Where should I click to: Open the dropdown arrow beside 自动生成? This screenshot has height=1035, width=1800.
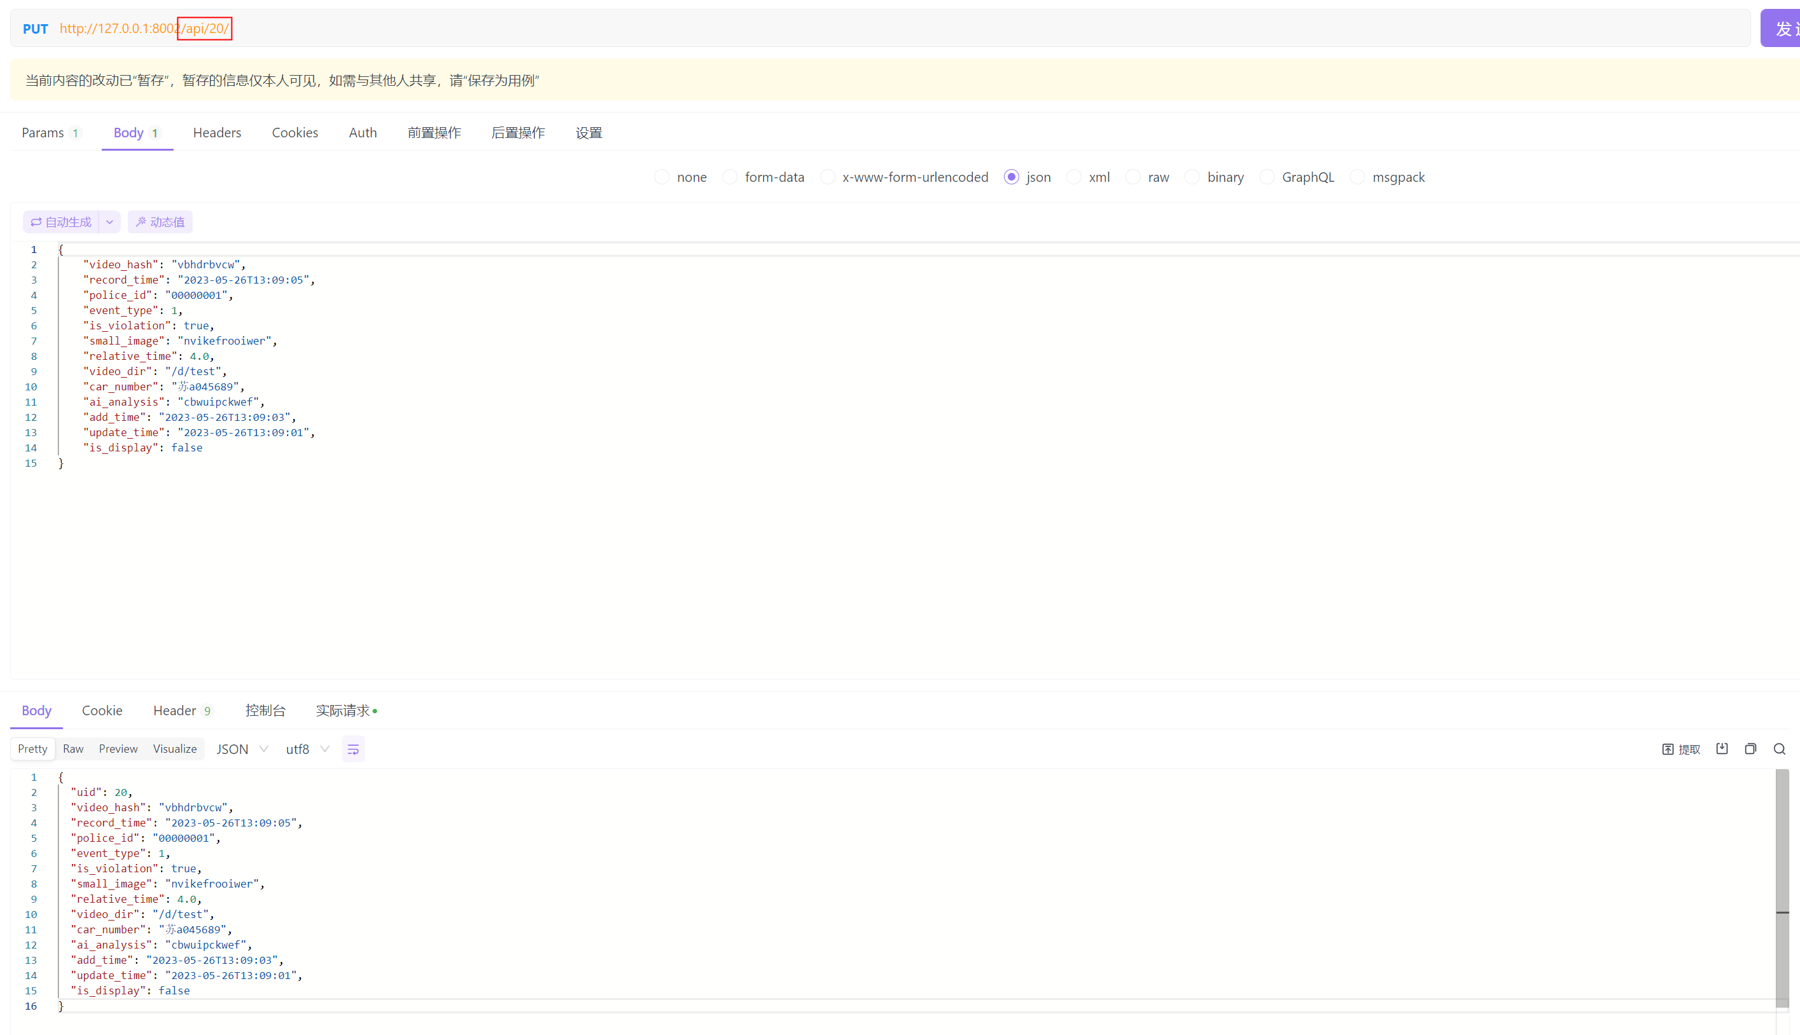click(109, 222)
